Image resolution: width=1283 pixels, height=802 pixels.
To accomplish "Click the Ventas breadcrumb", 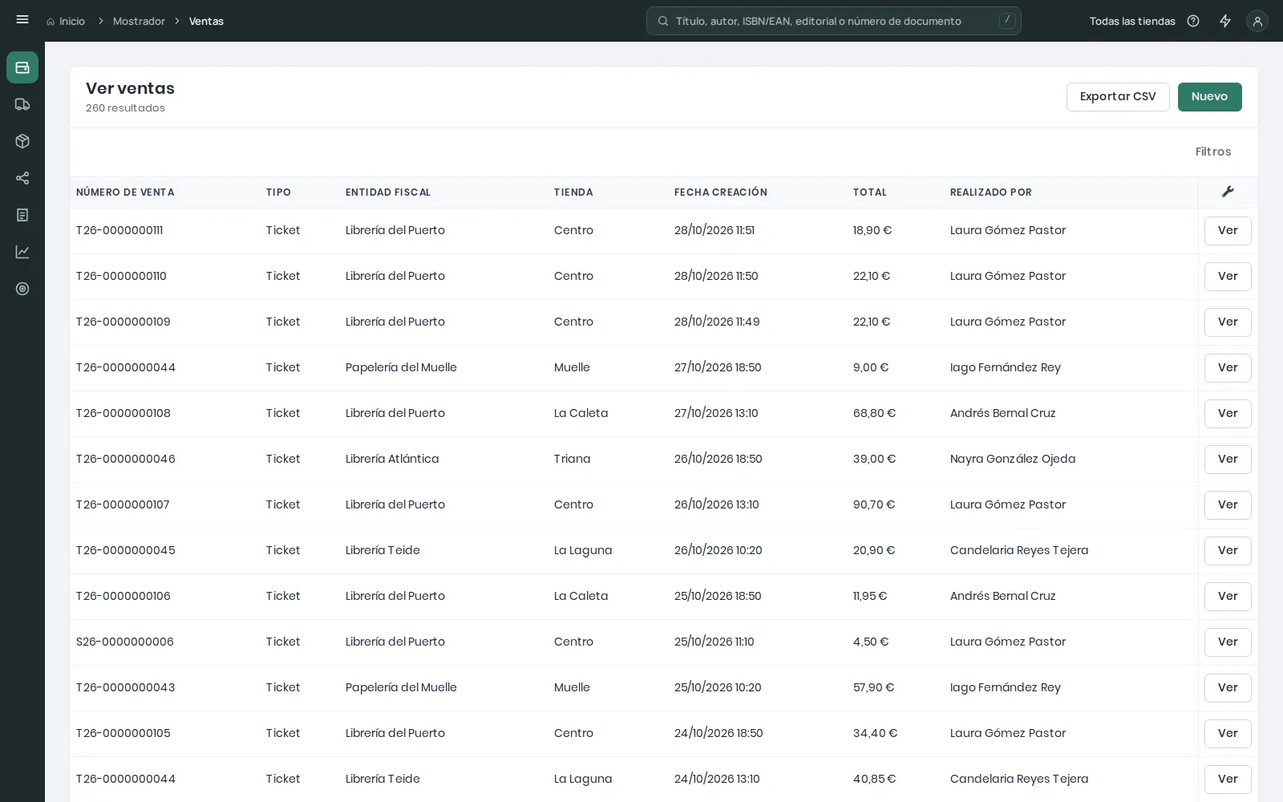I will tap(206, 21).
